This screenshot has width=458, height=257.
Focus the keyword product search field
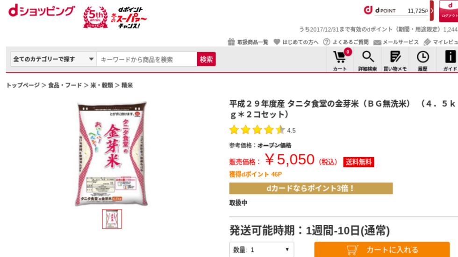click(147, 59)
